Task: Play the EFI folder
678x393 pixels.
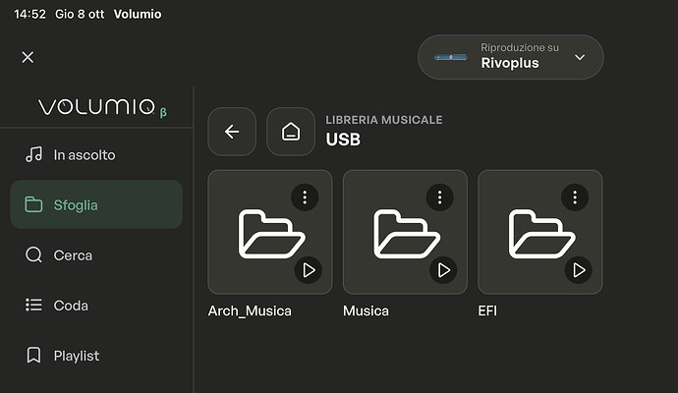Action: pyautogui.click(x=579, y=270)
